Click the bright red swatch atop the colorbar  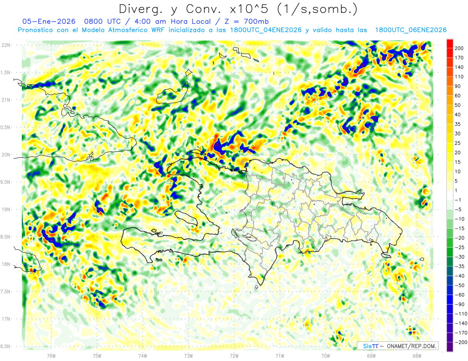pyautogui.click(x=450, y=43)
